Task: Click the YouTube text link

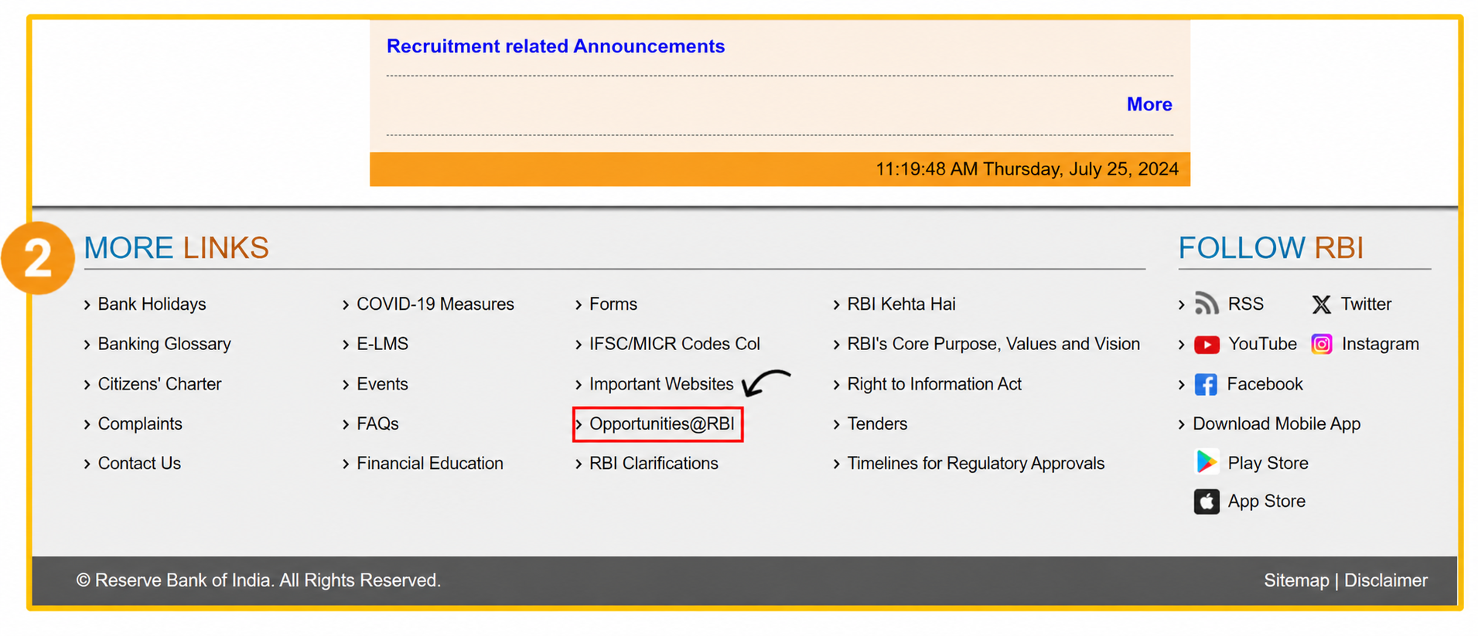Action: pyautogui.click(x=1262, y=344)
